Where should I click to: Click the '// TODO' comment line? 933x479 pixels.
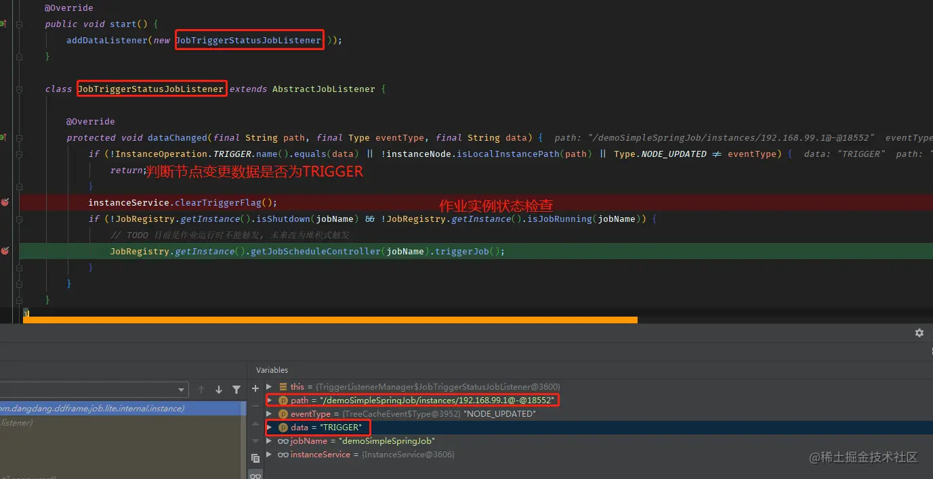point(230,235)
